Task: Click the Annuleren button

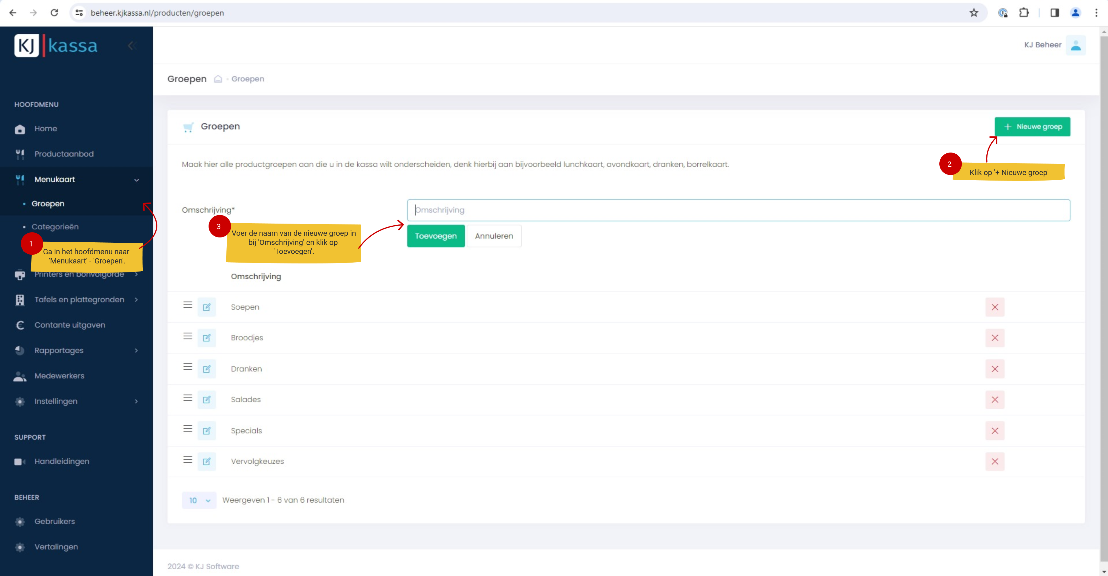Action: click(x=494, y=236)
